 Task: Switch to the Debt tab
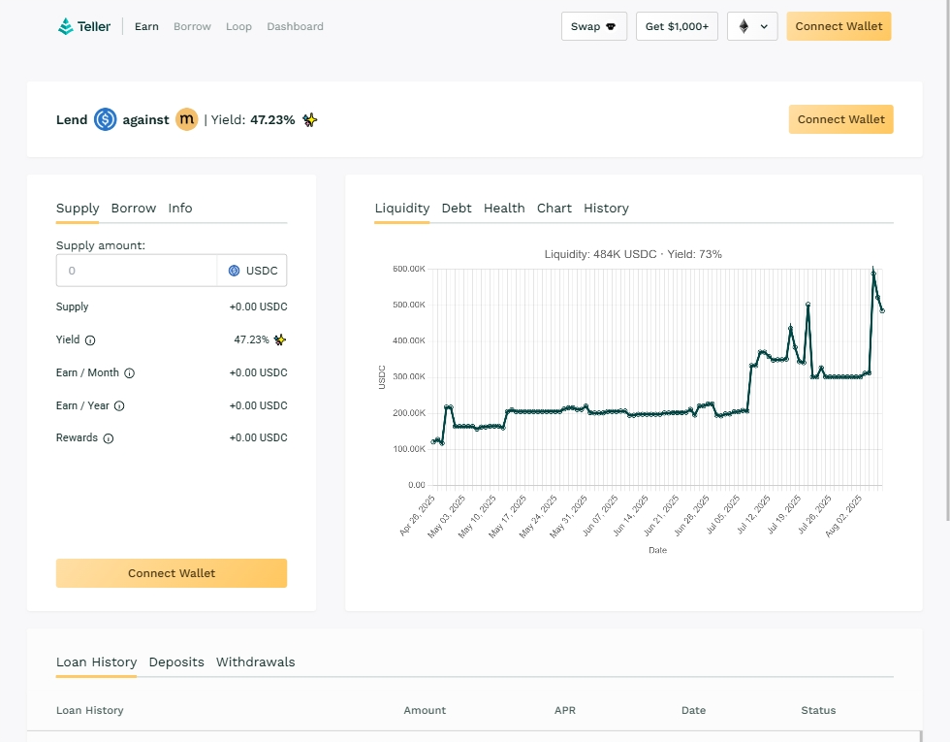tap(457, 208)
